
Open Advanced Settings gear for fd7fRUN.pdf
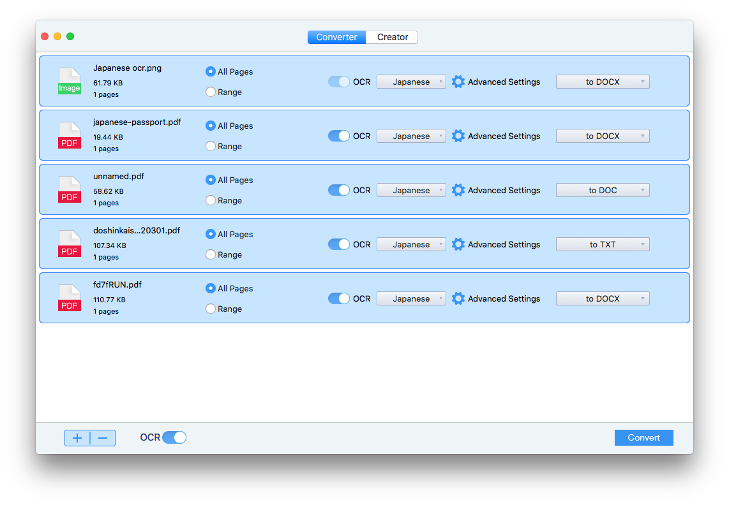click(x=458, y=298)
